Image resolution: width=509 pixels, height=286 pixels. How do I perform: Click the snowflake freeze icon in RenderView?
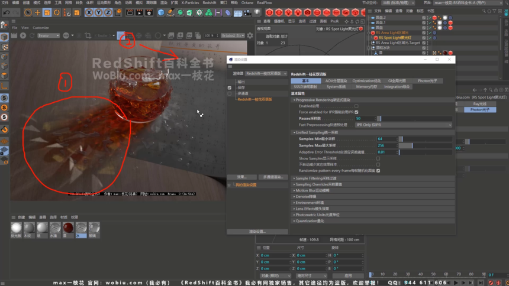pos(139,35)
